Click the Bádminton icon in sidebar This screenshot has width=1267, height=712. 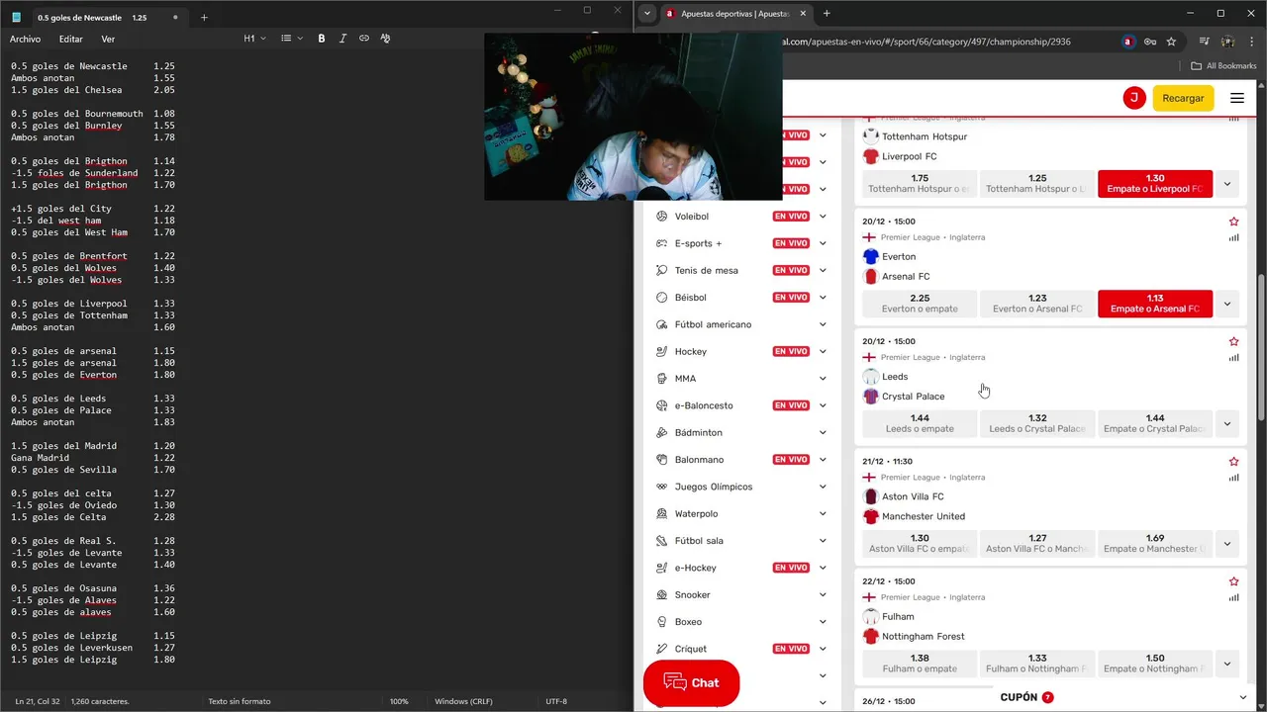point(662,432)
